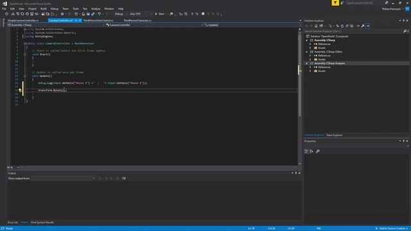The image size is (411, 231).
Task: Click Solution Explorer search magnifier icon
Action: tap(405, 31)
